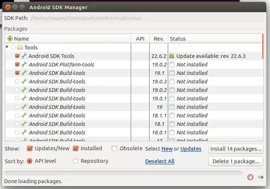Click the API column header
270x189 pixels.
pos(140,38)
